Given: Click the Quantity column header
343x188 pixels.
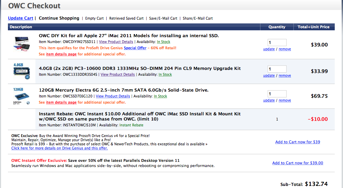Looking at the screenshot, I should (277, 27).
